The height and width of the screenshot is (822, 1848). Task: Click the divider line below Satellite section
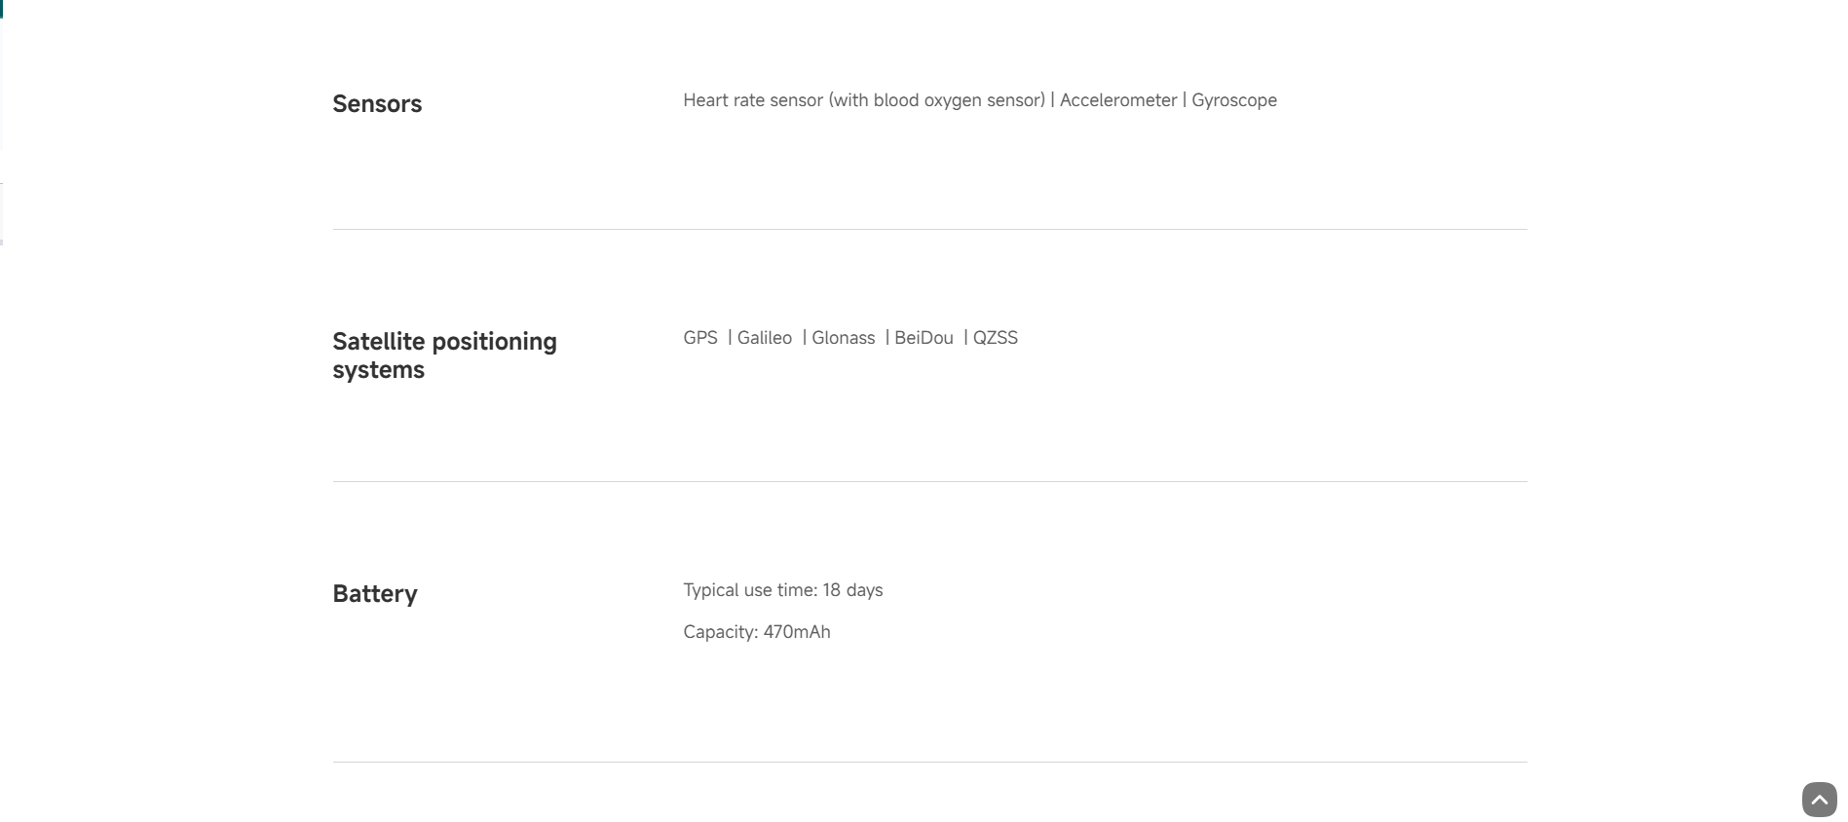[929, 481]
